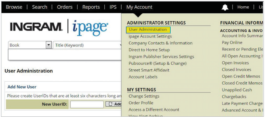This screenshot has height=118, width=266.
Task: Click the User Administration page heading
Action: coord(29,71)
